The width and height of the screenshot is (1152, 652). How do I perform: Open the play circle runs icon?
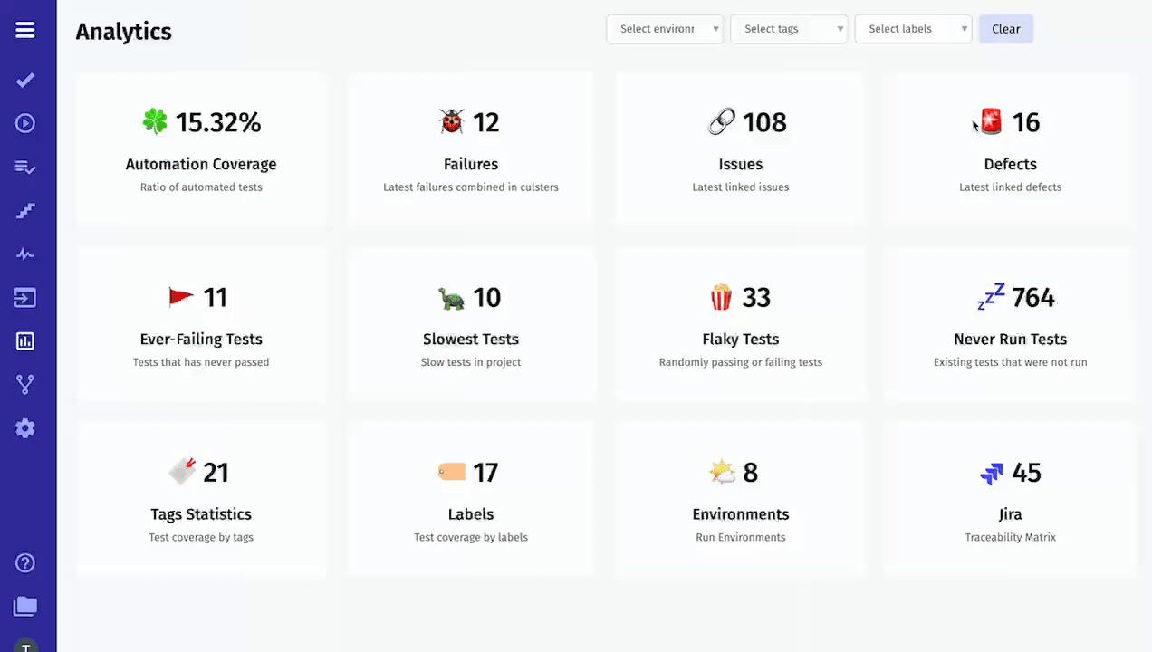pos(25,123)
